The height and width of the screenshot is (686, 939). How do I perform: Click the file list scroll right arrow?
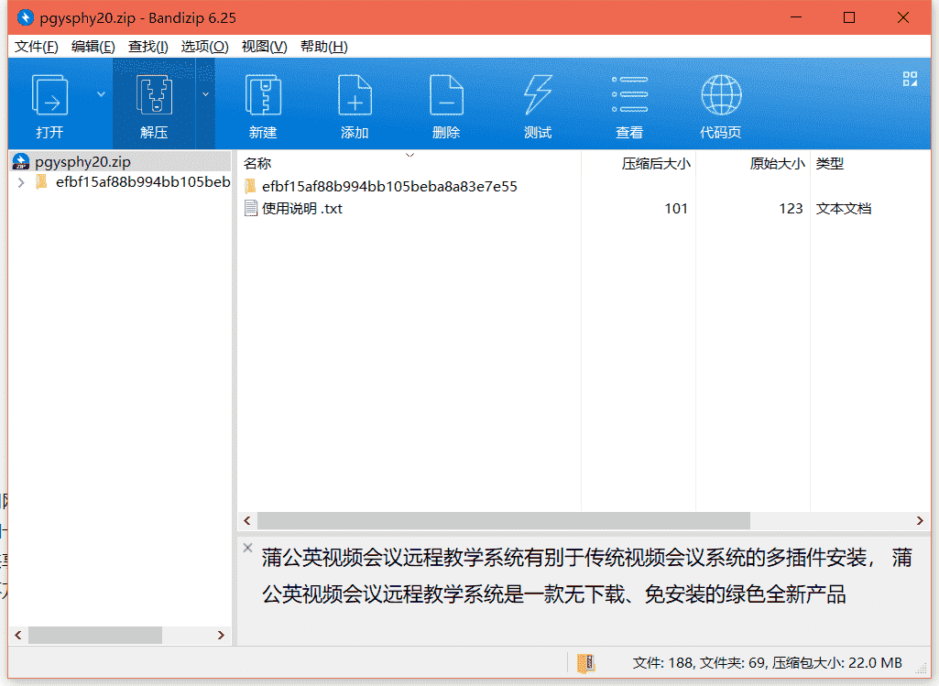click(x=920, y=521)
